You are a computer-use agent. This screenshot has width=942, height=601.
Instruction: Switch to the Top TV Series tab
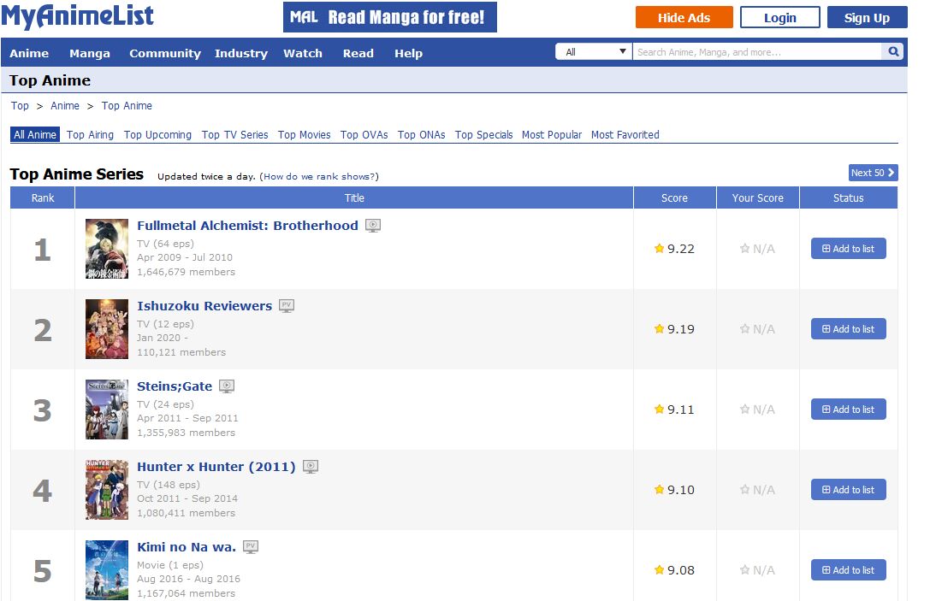coord(235,134)
